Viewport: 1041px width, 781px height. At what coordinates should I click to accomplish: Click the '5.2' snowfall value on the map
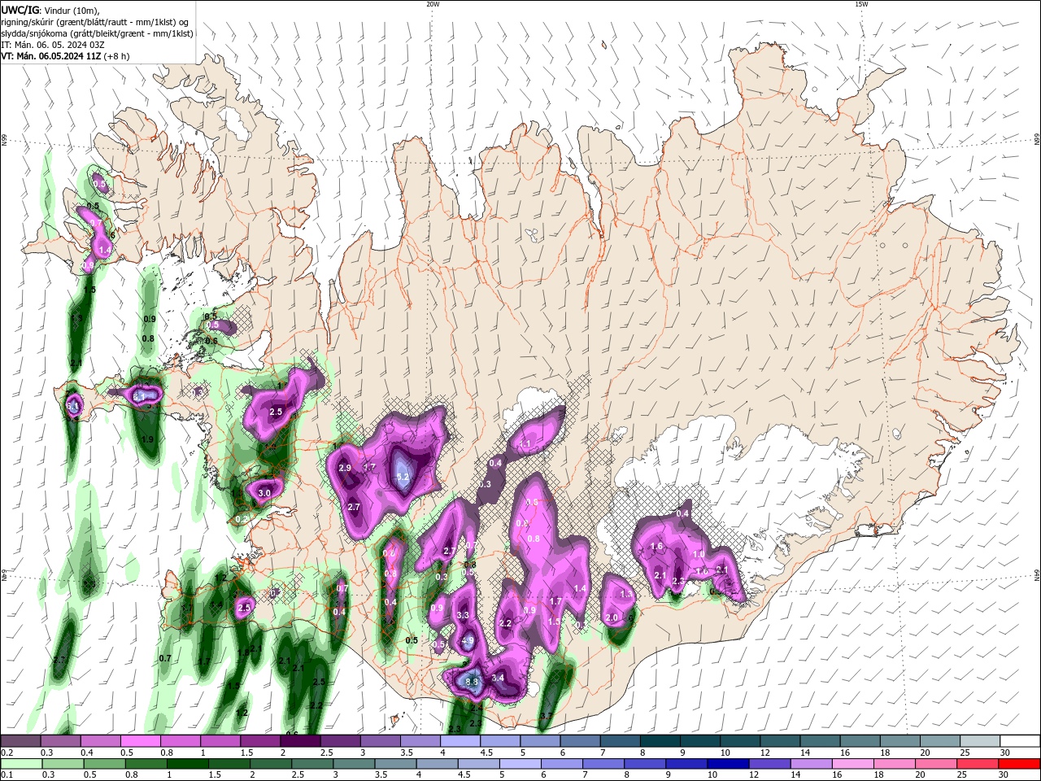pyautogui.click(x=403, y=478)
